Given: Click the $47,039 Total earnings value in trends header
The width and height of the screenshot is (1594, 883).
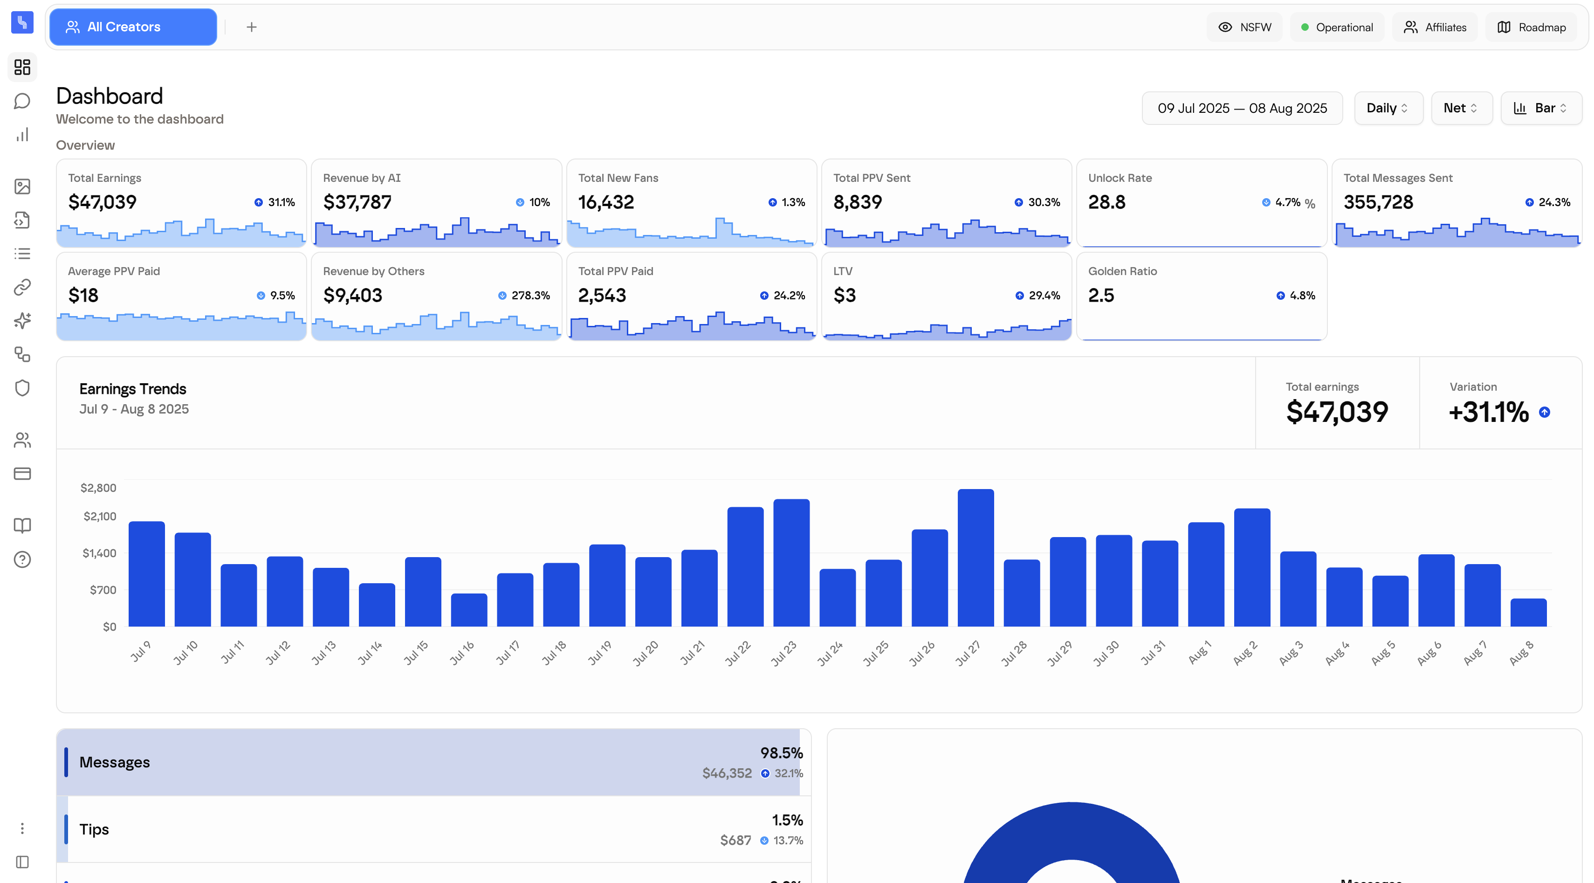Looking at the screenshot, I should pyautogui.click(x=1337, y=412).
